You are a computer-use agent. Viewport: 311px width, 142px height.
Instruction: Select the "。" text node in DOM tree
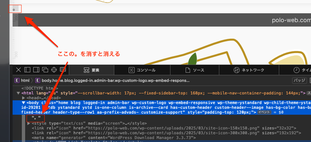click(x=36, y=118)
